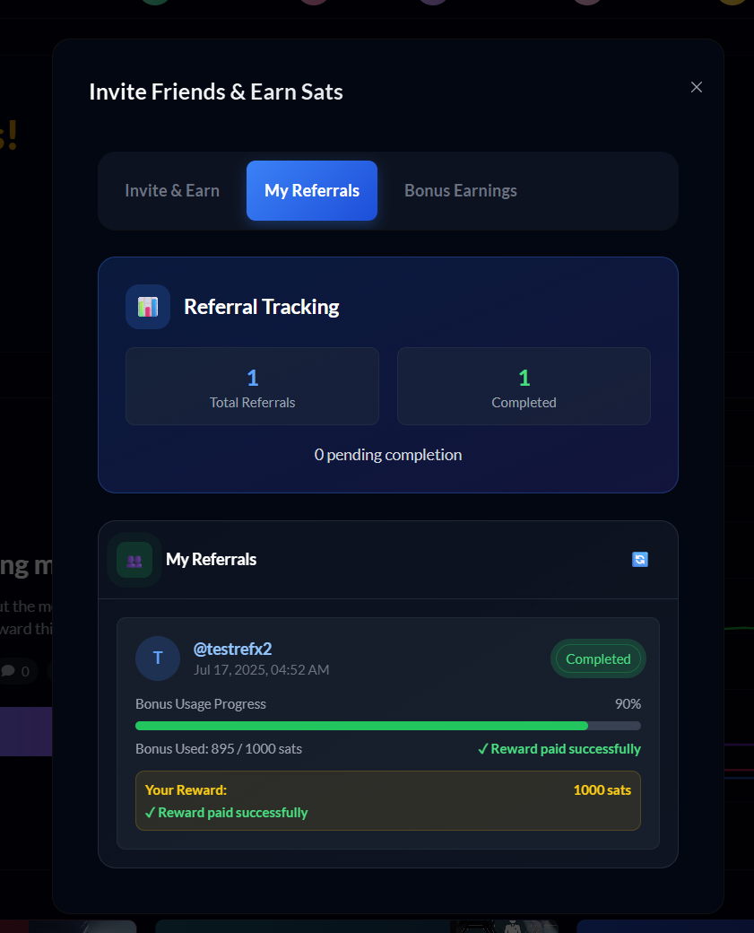Click the refresh referrals icon
Image resolution: width=754 pixels, height=933 pixels.
click(640, 559)
